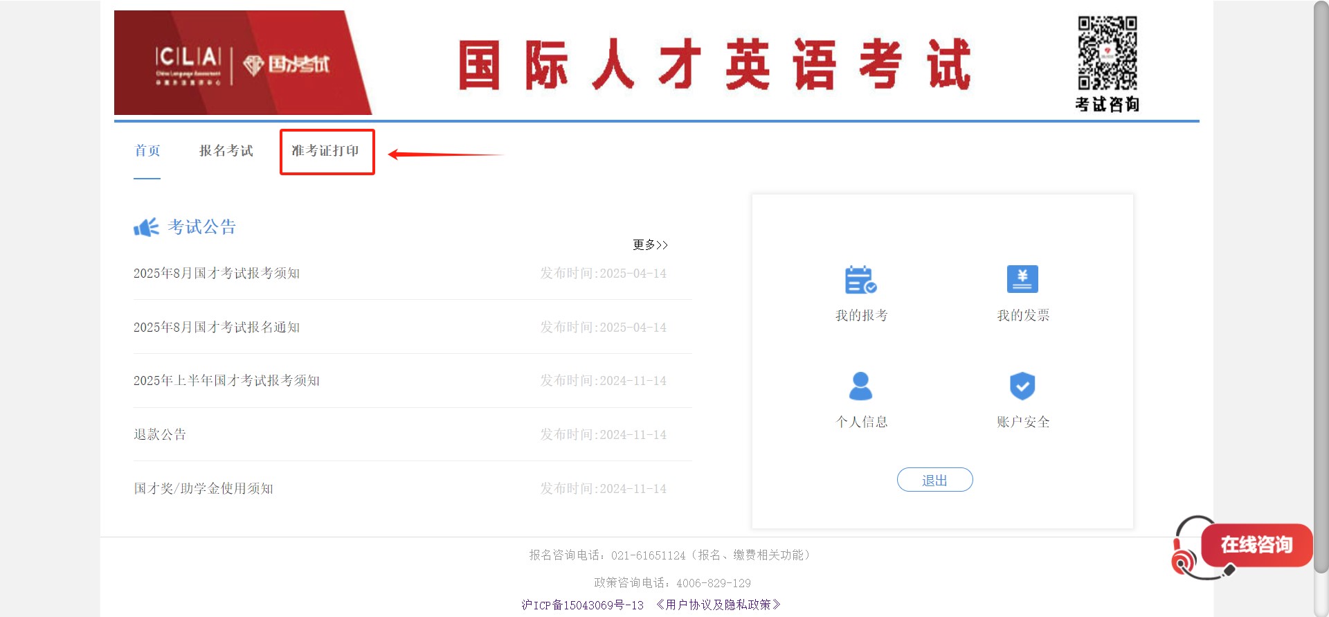Screen dimensions: 1329x617
Task: Open the 沪ICP备15043069号-13 link
Action: (583, 605)
